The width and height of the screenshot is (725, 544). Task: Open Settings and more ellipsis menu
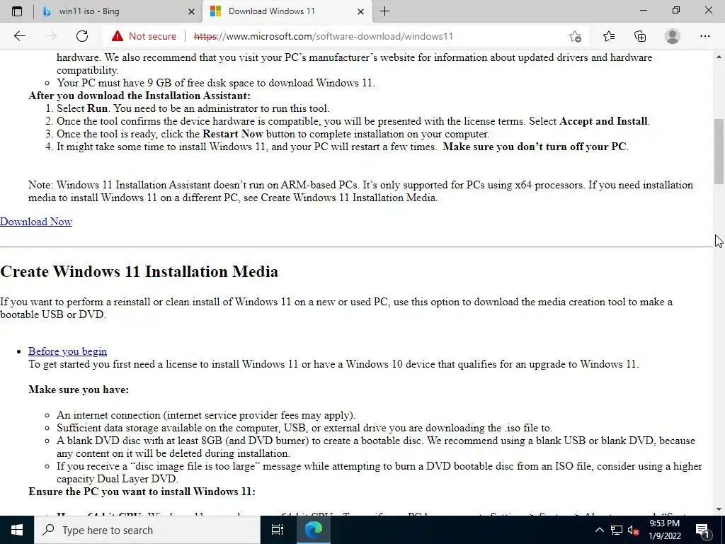pyautogui.click(x=704, y=36)
